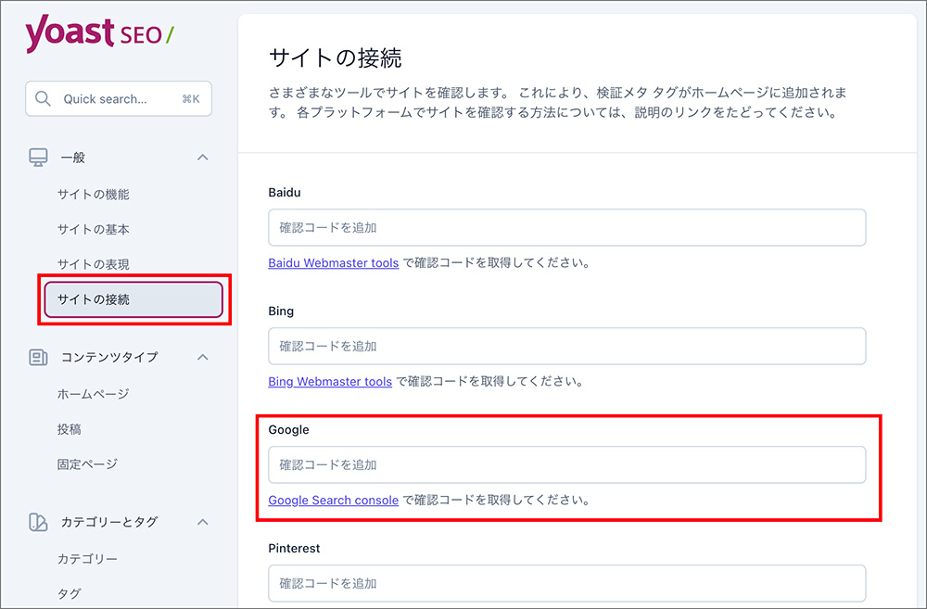Click the Bing field label
This screenshot has height=609, width=927.
281,311
